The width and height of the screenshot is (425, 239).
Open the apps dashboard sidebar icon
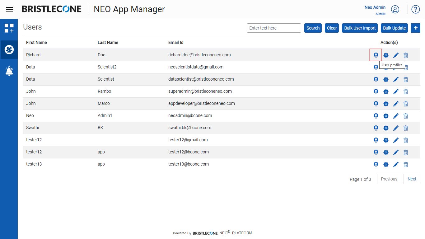click(x=9, y=28)
